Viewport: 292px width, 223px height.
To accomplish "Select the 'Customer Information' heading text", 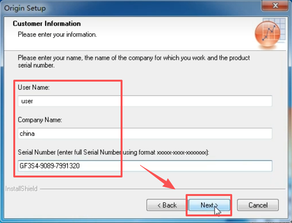I will coord(47,24).
